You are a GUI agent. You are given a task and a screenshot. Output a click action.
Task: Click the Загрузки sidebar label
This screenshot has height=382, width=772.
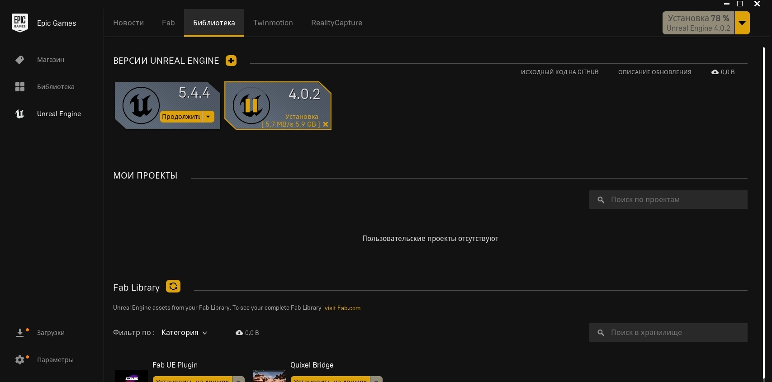coord(51,333)
